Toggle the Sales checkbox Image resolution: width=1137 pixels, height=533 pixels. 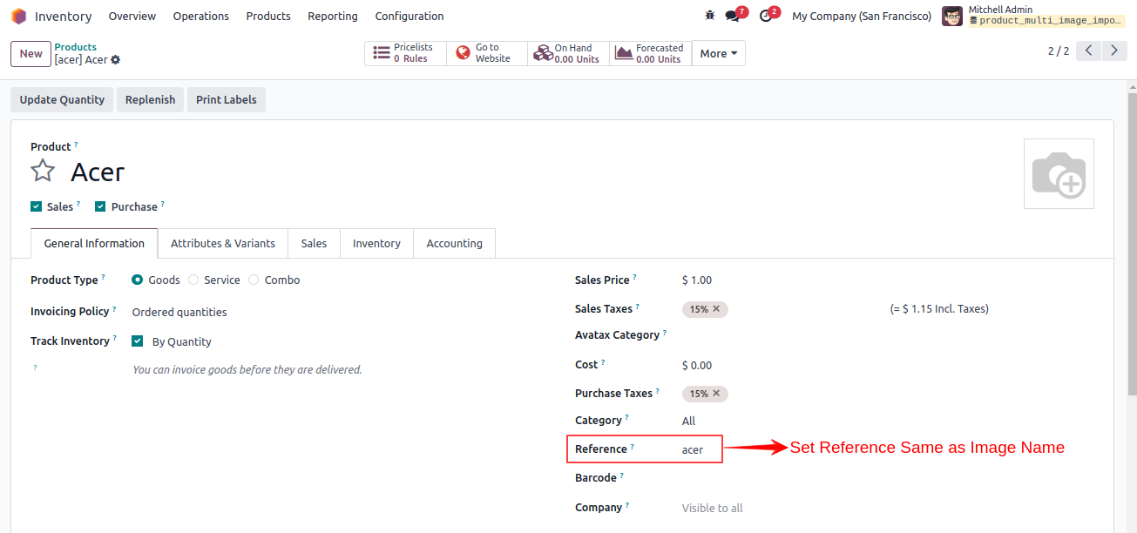tap(36, 206)
